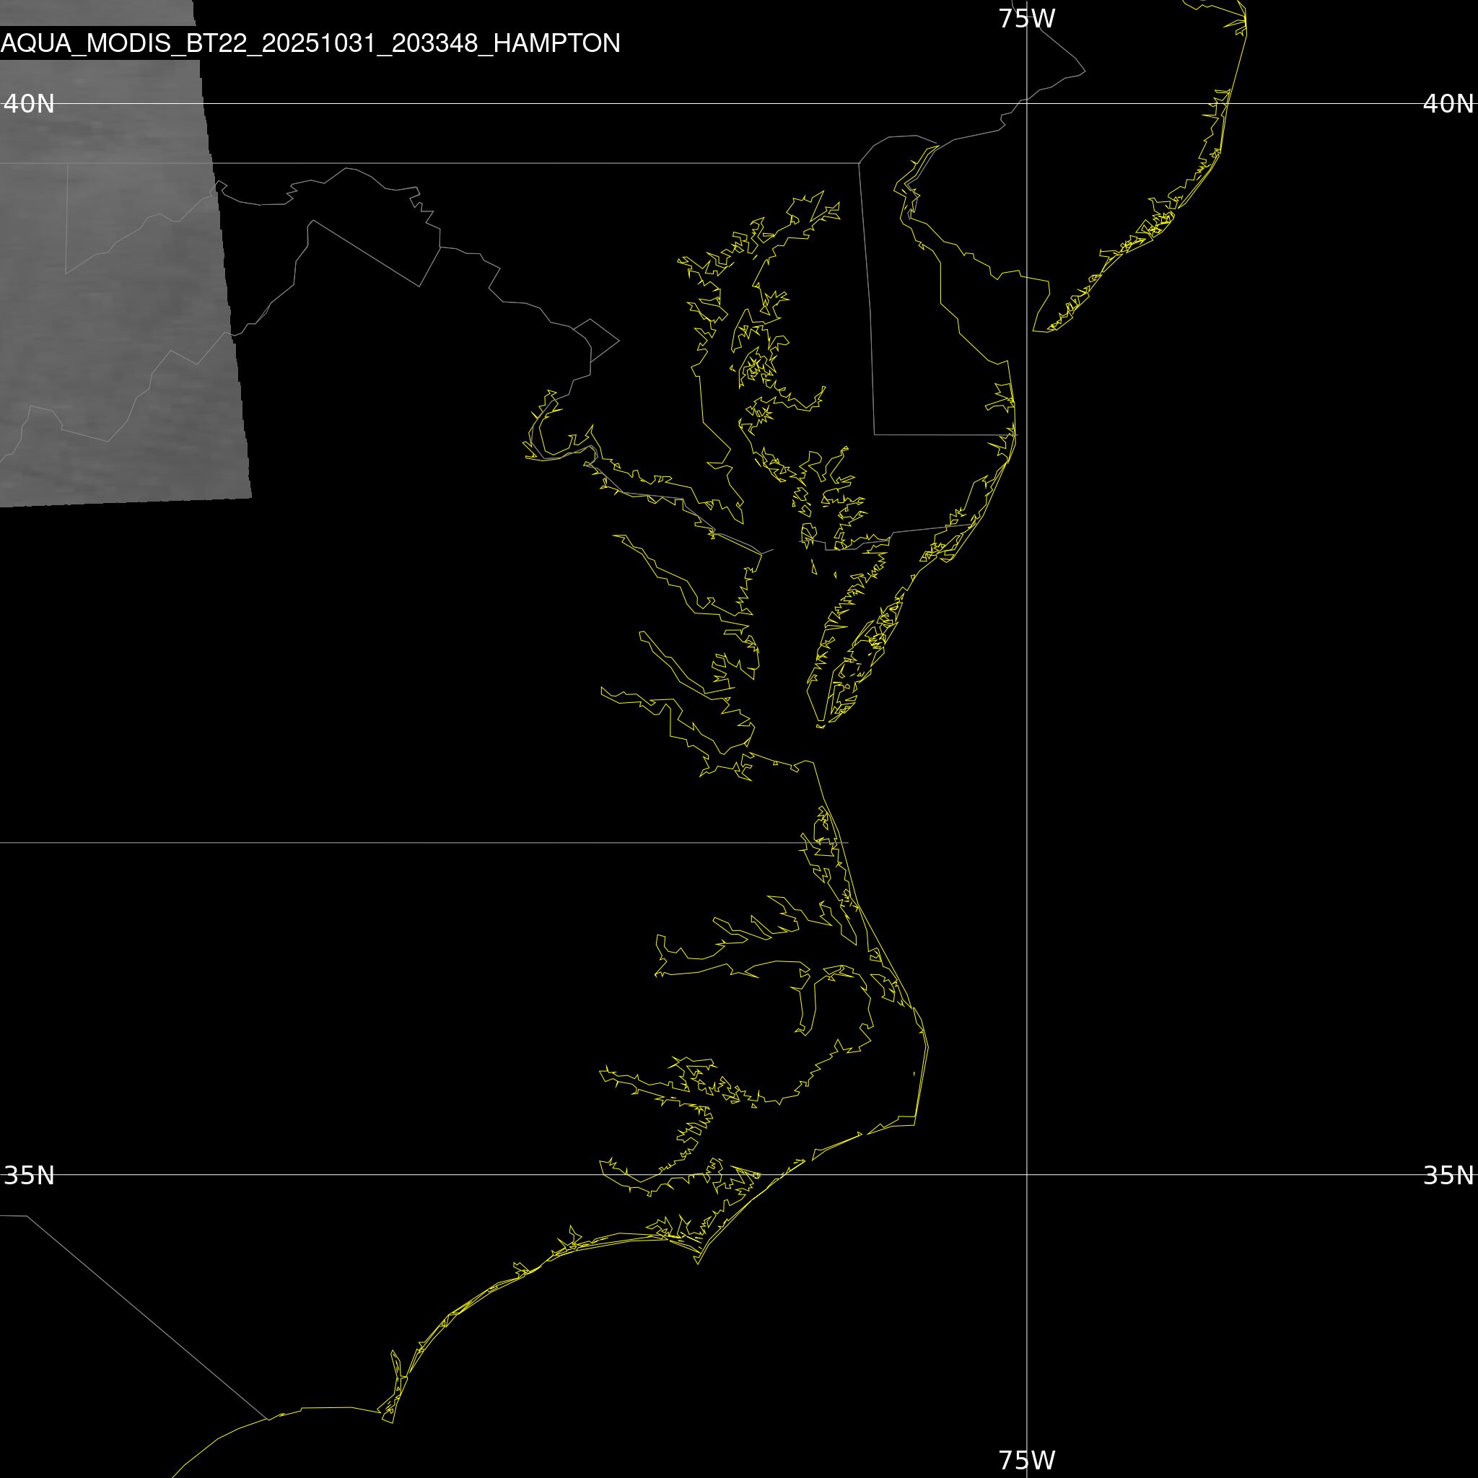Click intersection of 40N and 75W gridlines
Viewport: 1478px width, 1478px height.
tap(1027, 103)
